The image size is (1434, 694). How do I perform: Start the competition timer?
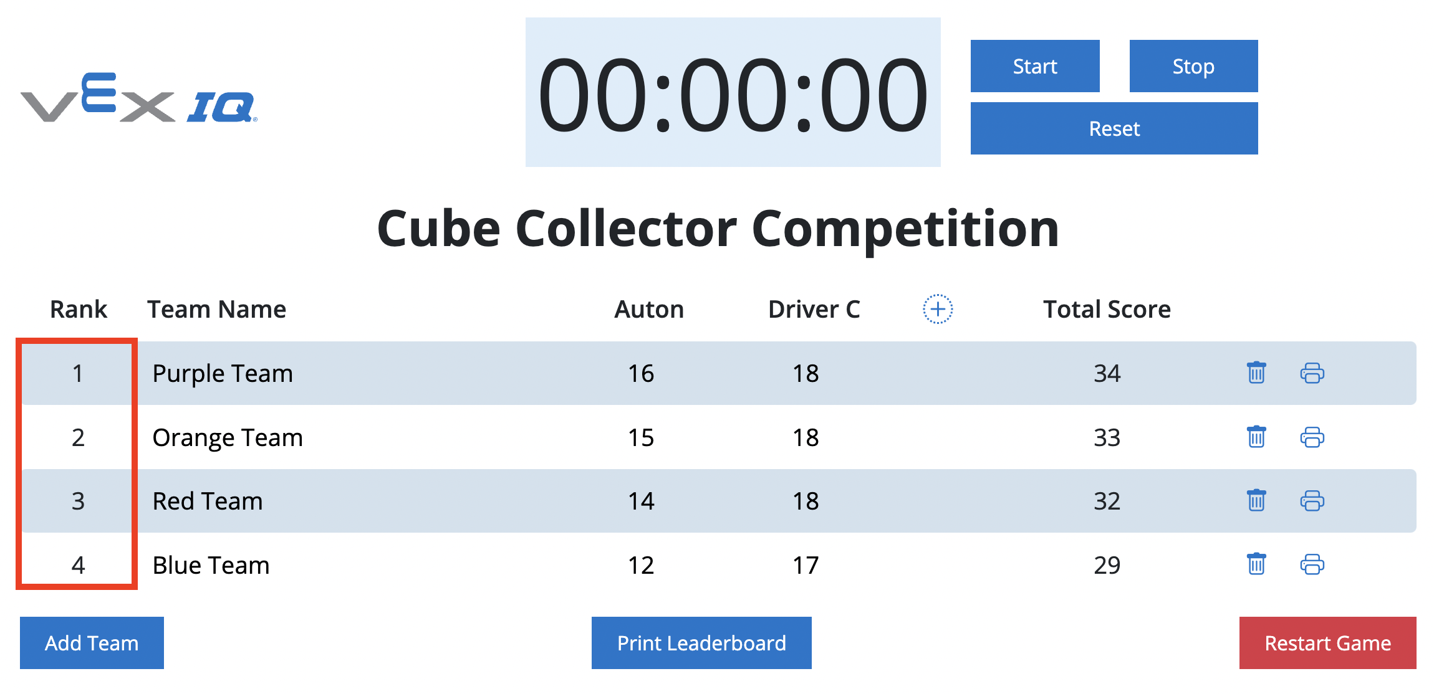click(1035, 65)
